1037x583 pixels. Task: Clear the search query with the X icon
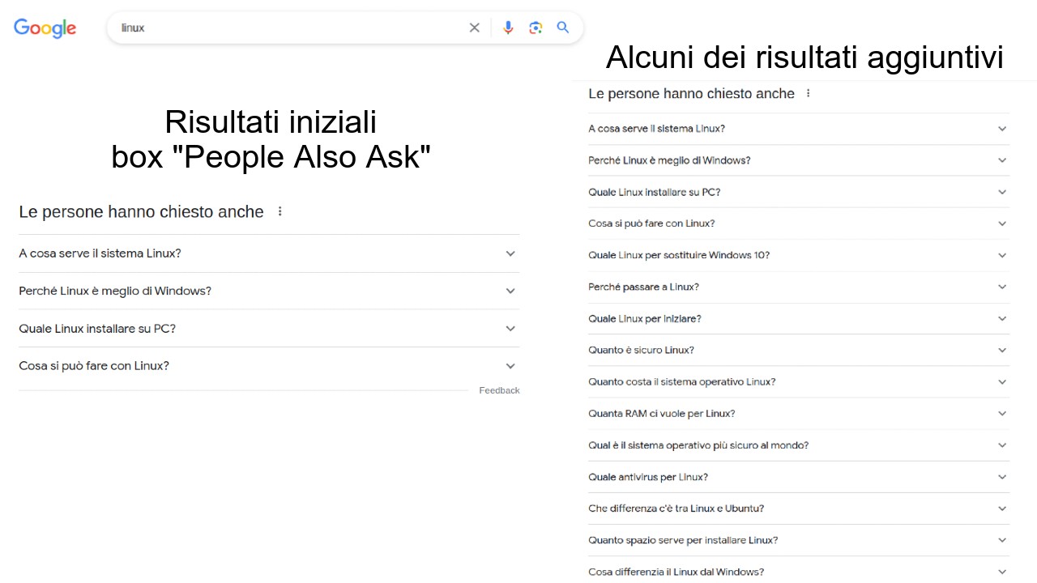[475, 28]
